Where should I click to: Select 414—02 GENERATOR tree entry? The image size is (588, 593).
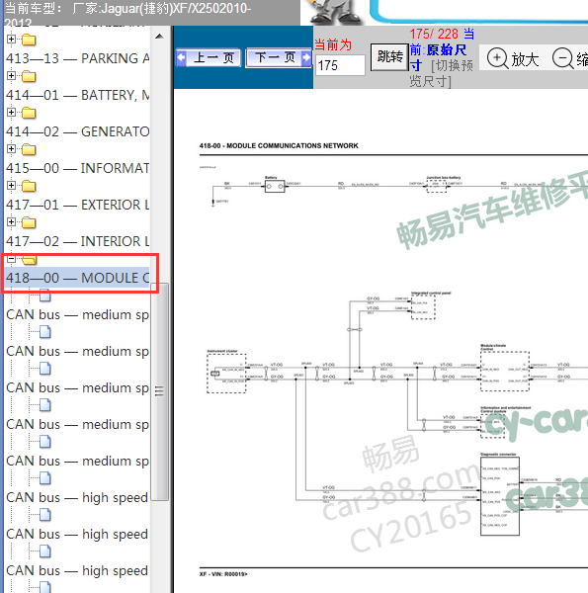(77, 131)
